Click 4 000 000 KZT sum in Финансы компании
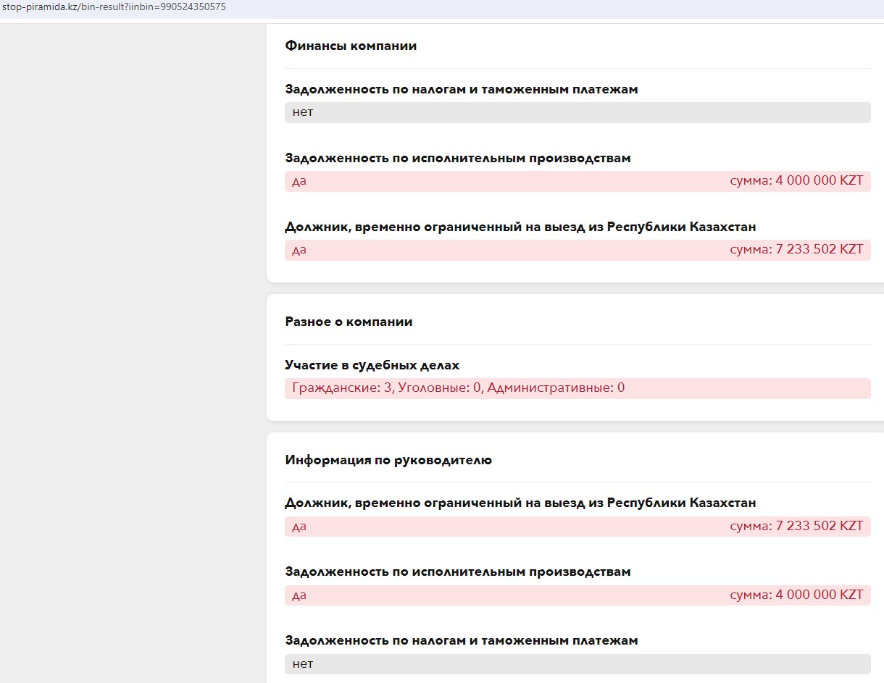 pyautogui.click(x=796, y=181)
